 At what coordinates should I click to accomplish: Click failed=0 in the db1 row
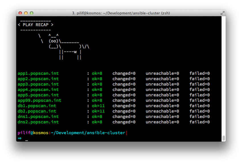tap(200, 106)
